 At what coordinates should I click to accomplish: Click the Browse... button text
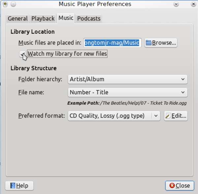pyautogui.click(x=164, y=43)
